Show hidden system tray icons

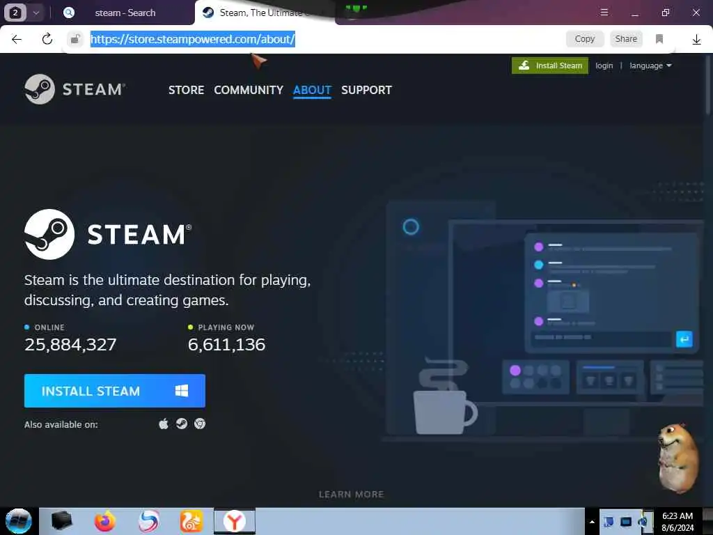[x=592, y=522]
